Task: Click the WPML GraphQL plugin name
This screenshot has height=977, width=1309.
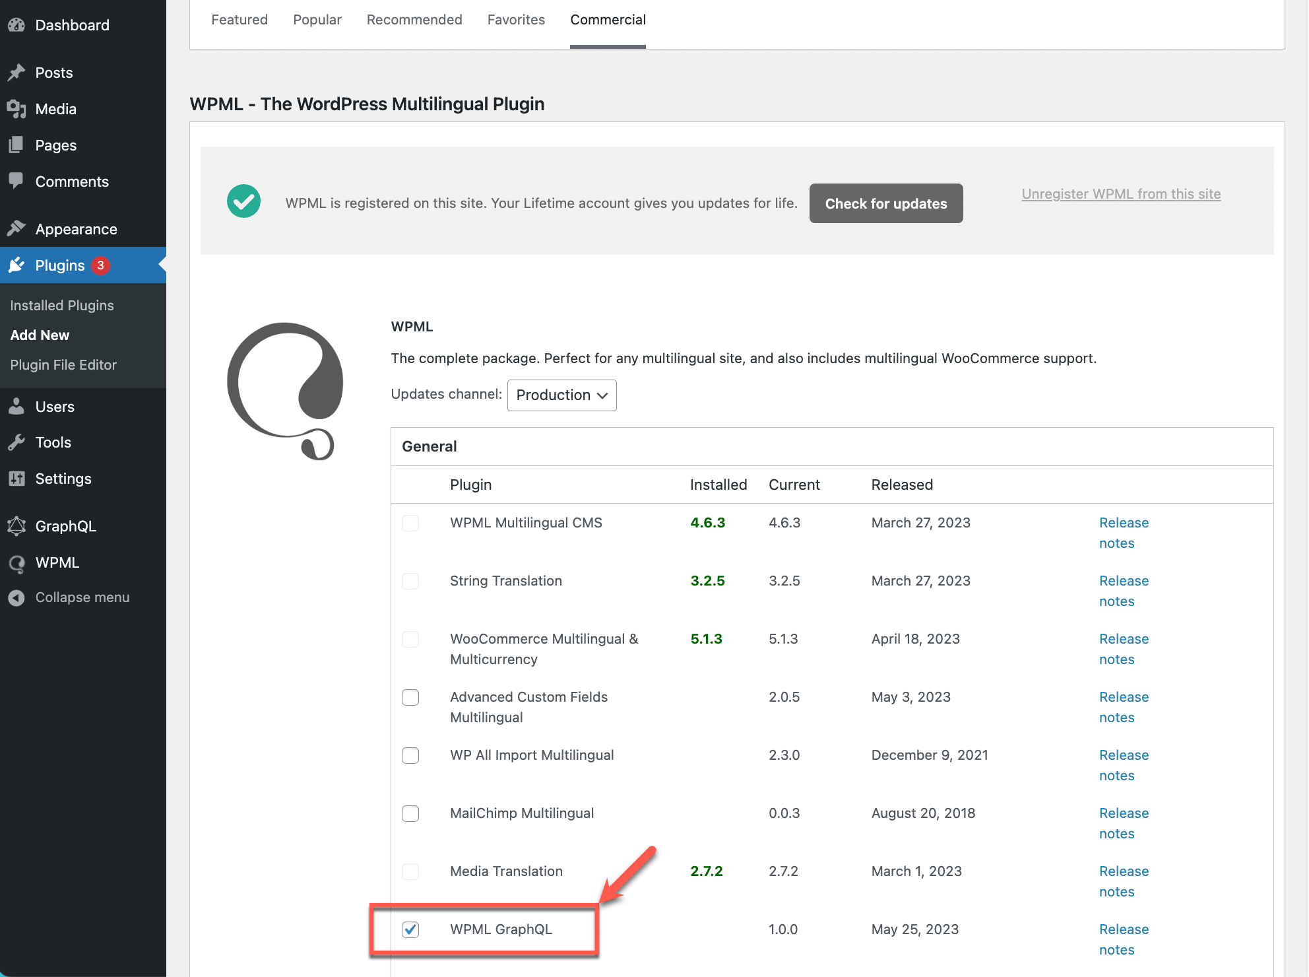Action: [501, 929]
